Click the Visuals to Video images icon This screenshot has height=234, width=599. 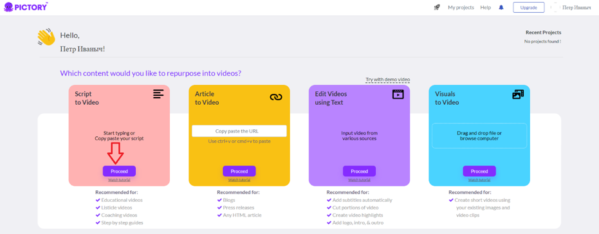pos(518,94)
